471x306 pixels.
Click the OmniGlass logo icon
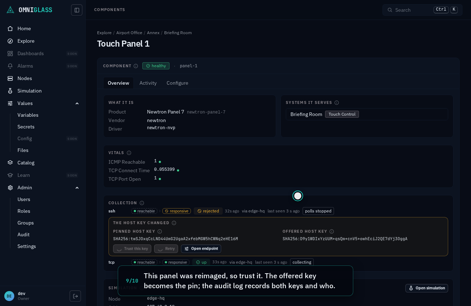(10, 10)
